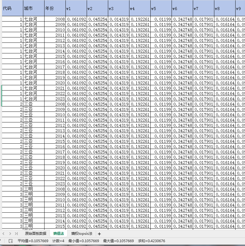
Task: Click the 最大值 status bar readout
Action: tap(118, 241)
